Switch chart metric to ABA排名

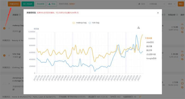(x=150, y=42)
